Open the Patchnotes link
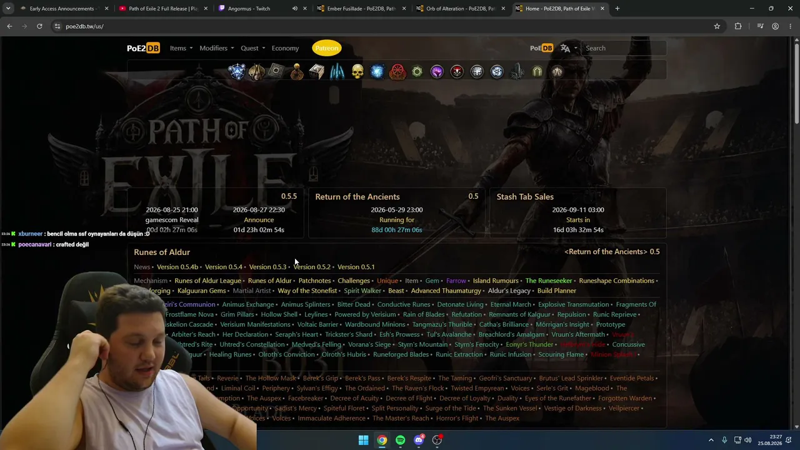Screen dimensions: 800x450 pyautogui.click(x=314, y=281)
